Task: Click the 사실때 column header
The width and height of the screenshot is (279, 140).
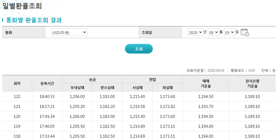Action: [137, 87]
